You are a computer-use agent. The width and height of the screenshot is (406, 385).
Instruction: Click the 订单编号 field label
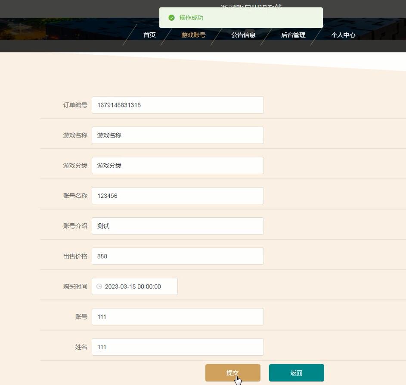point(75,105)
